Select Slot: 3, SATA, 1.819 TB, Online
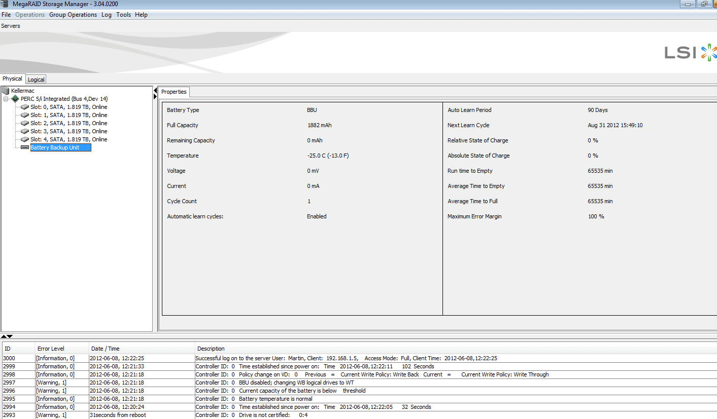Viewport: 717px width, 419px height. [x=69, y=131]
